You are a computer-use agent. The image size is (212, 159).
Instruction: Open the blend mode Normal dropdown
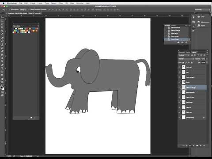pyautogui.click(x=186, y=59)
